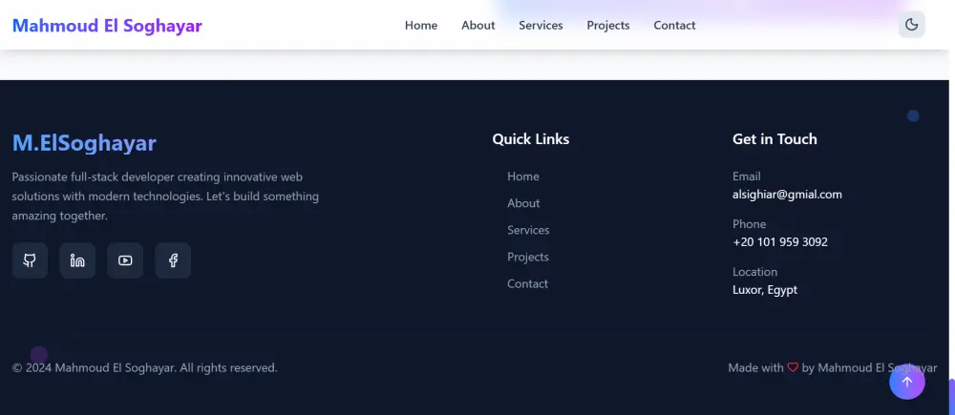The width and height of the screenshot is (955, 415).
Task: Toggle dark mode with moon icon
Action: [911, 25]
